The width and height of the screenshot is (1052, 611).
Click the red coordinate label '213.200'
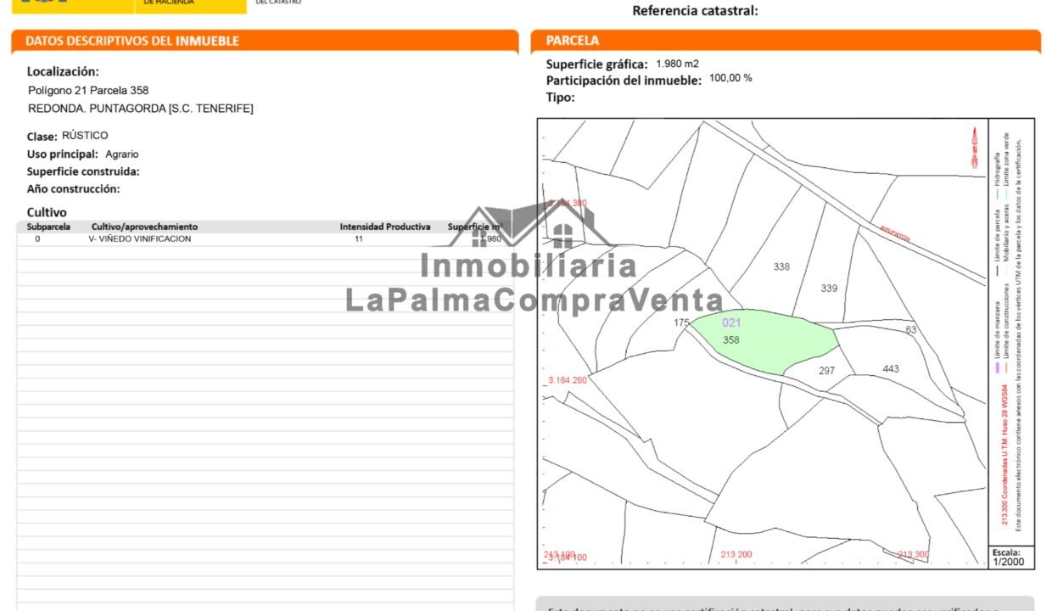(736, 555)
